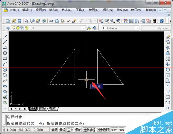
Task: Select the Revision Cloud tool
Action: click(5, 75)
